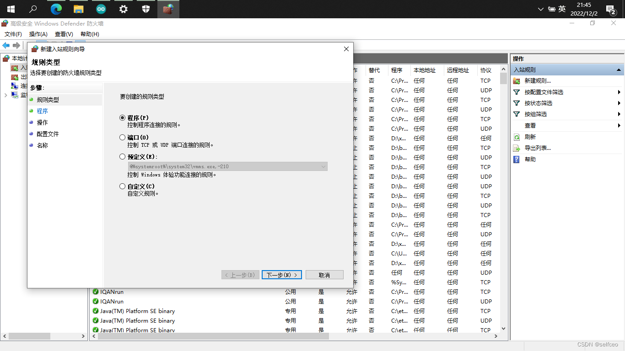Expand the 按配置文件筛选 submenu arrow
The height and width of the screenshot is (351, 625).
pyautogui.click(x=619, y=92)
